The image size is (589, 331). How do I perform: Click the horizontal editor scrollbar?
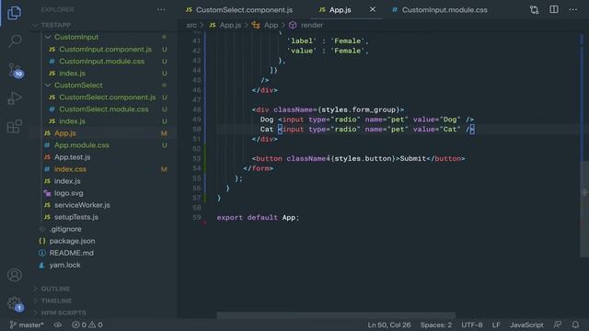pyautogui.click(x=336, y=315)
